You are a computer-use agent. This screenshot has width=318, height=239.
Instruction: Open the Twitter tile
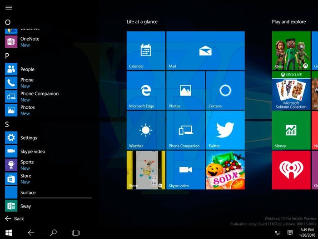point(225,131)
